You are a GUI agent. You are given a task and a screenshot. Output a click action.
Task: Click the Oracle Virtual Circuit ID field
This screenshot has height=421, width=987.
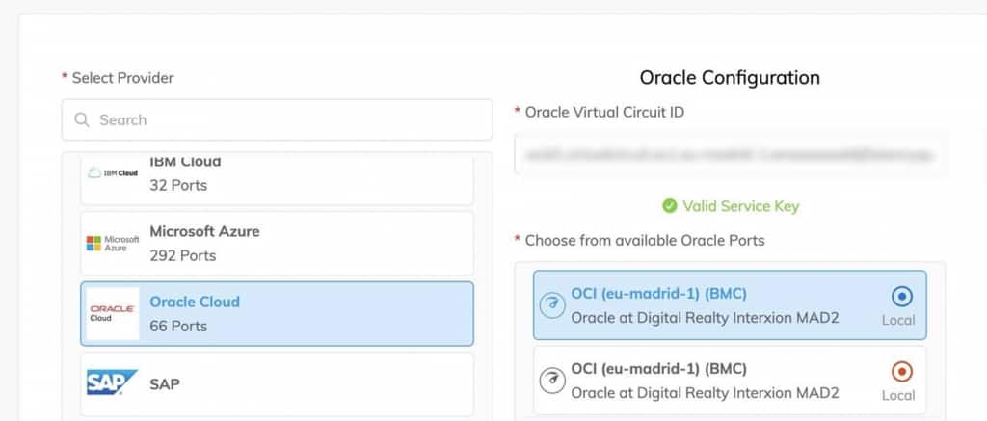(731, 153)
